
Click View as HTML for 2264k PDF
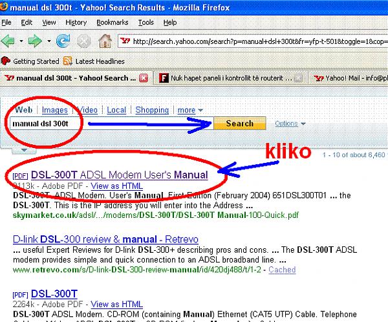(x=116, y=304)
